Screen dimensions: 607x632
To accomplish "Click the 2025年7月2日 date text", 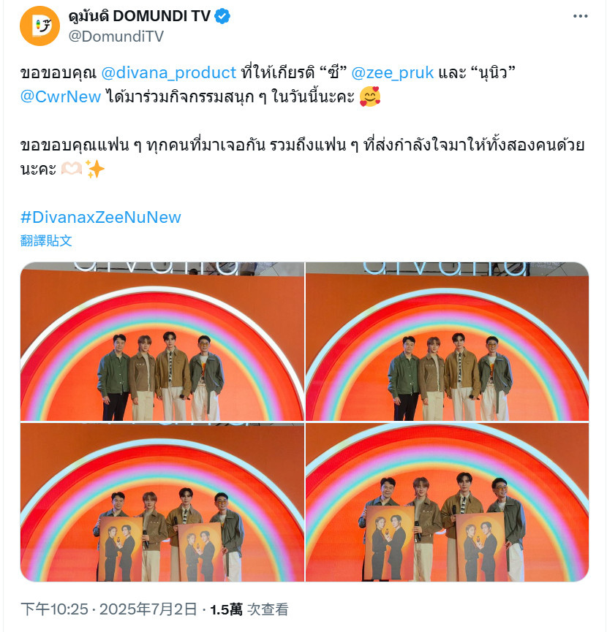I will [x=148, y=609].
